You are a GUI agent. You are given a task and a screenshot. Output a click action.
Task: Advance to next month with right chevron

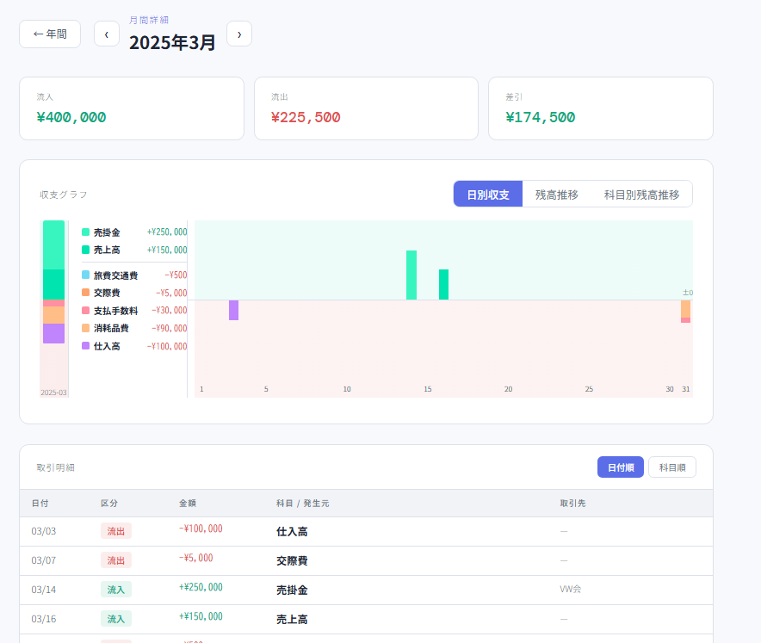click(x=239, y=34)
